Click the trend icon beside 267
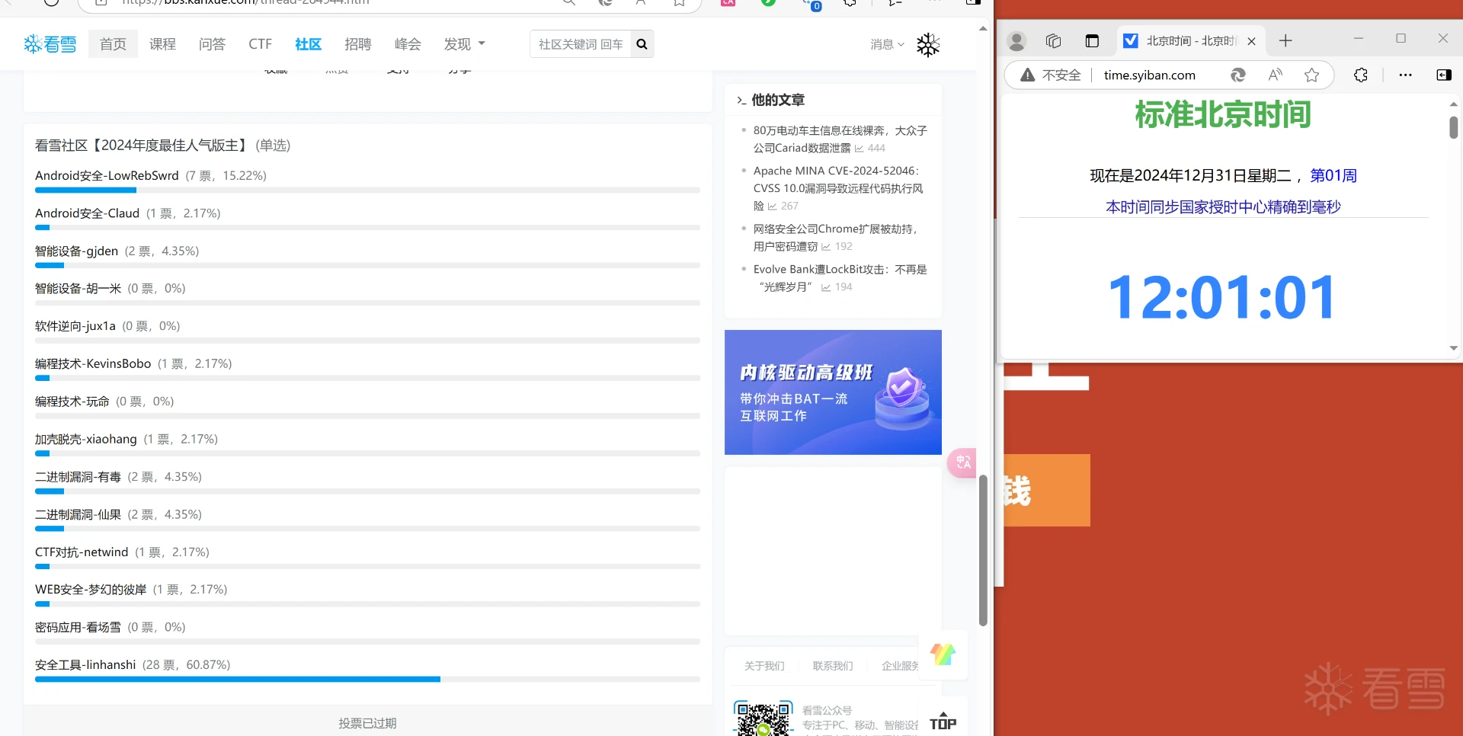1463x736 pixels. pos(772,206)
